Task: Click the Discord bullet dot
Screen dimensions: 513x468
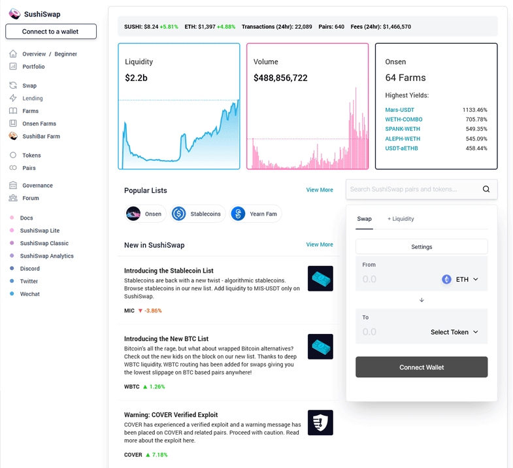Action: 12,269
